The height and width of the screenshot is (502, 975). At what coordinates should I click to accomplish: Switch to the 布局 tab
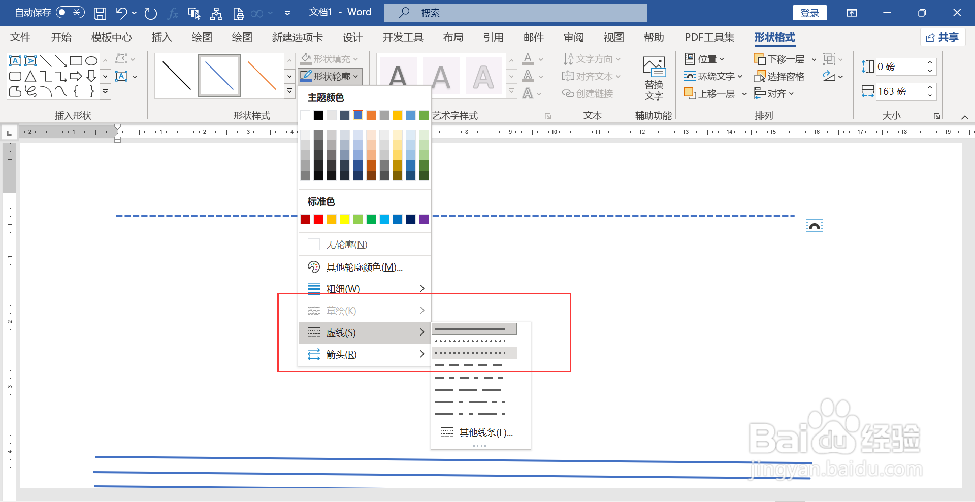pyautogui.click(x=453, y=37)
